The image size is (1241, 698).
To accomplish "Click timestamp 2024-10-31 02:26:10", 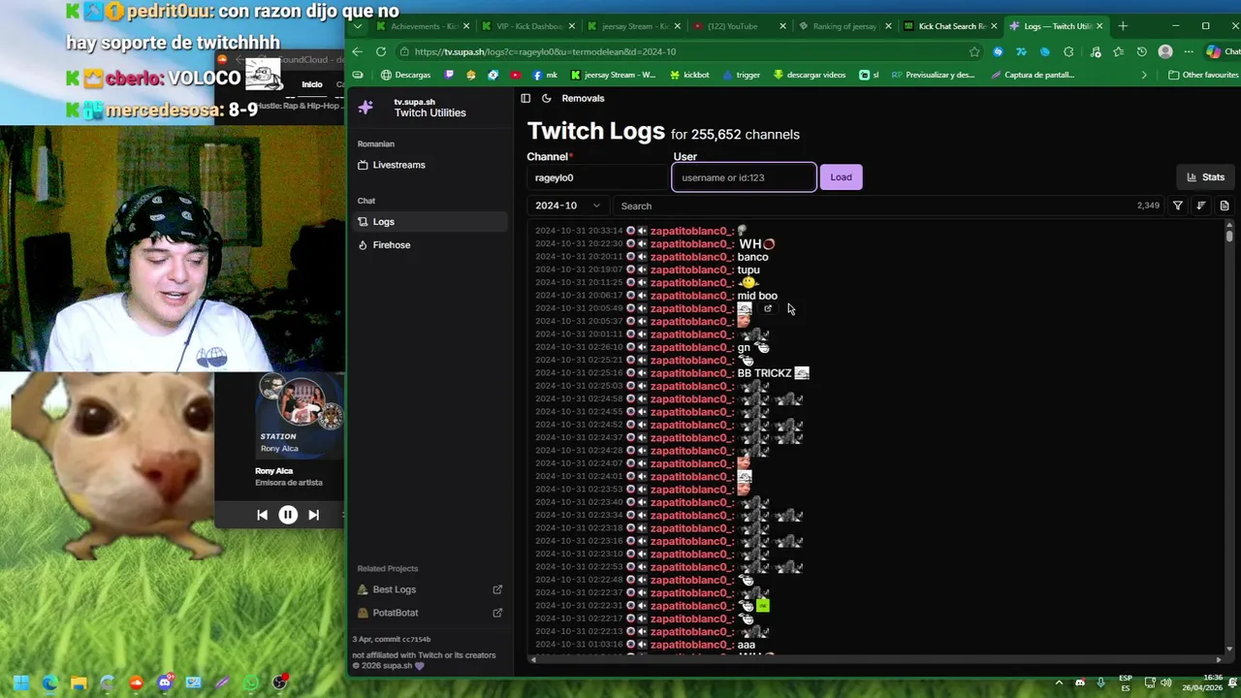I will tap(579, 347).
